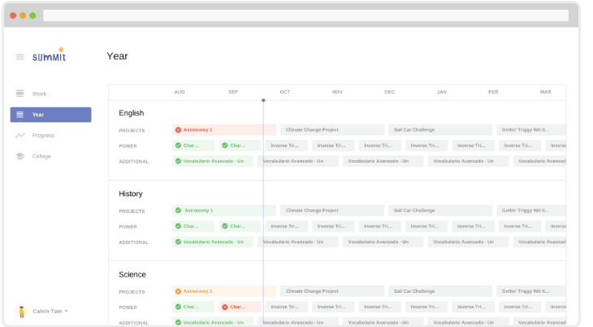Open Science Sail Car Challenge
The image size is (593, 327).
click(x=440, y=291)
